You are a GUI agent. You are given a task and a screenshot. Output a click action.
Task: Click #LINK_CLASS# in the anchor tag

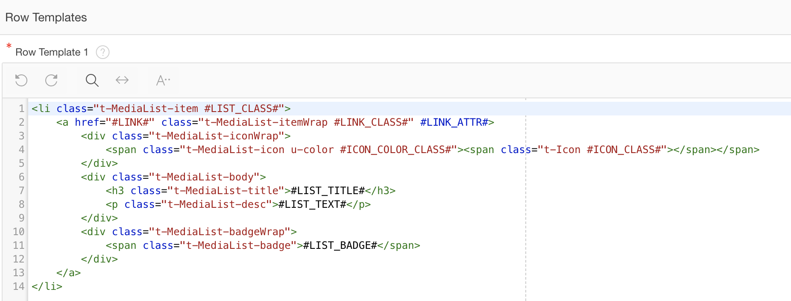(x=371, y=122)
